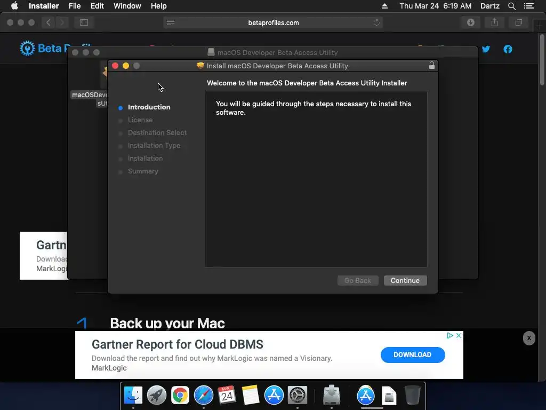
Task: Open a new Safari tab with plus button
Action: coord(539,25)
